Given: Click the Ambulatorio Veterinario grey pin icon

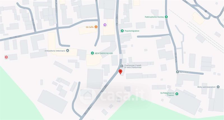Looking at the screenshot, I should 67,51.
